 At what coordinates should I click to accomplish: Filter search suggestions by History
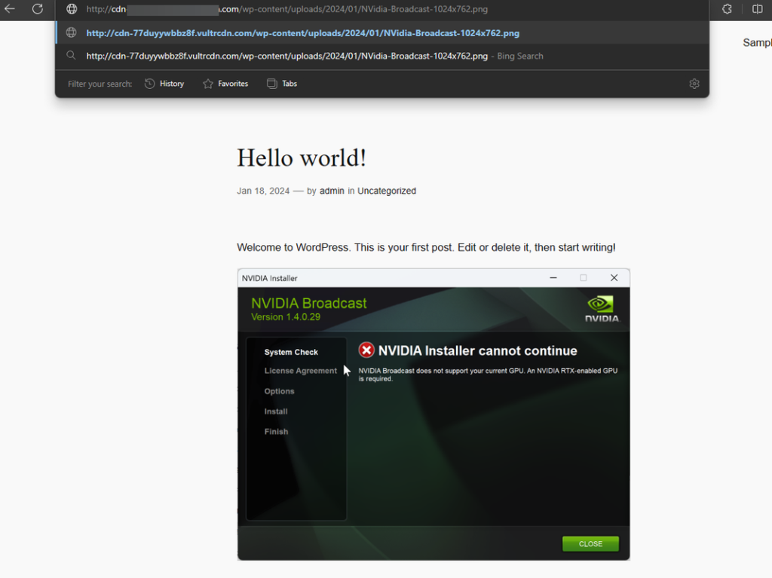pos(164,84)
